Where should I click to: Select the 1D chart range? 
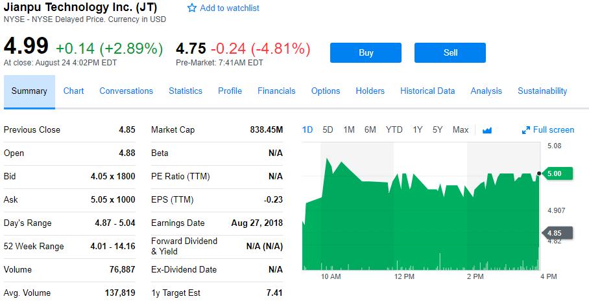(x=307, y=130)
